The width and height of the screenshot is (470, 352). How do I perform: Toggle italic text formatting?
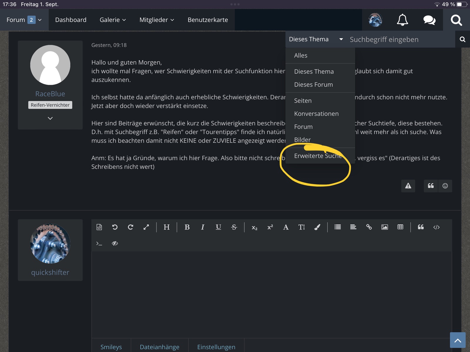(202, 227)
